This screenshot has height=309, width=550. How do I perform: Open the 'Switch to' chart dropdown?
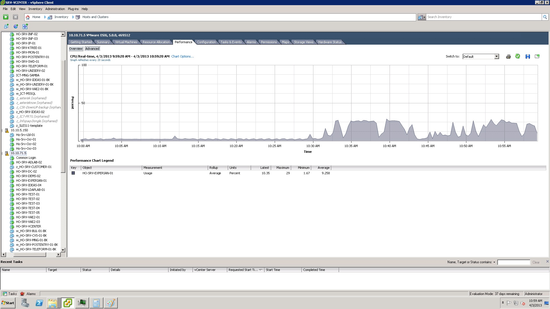click(x=496, y=56)
